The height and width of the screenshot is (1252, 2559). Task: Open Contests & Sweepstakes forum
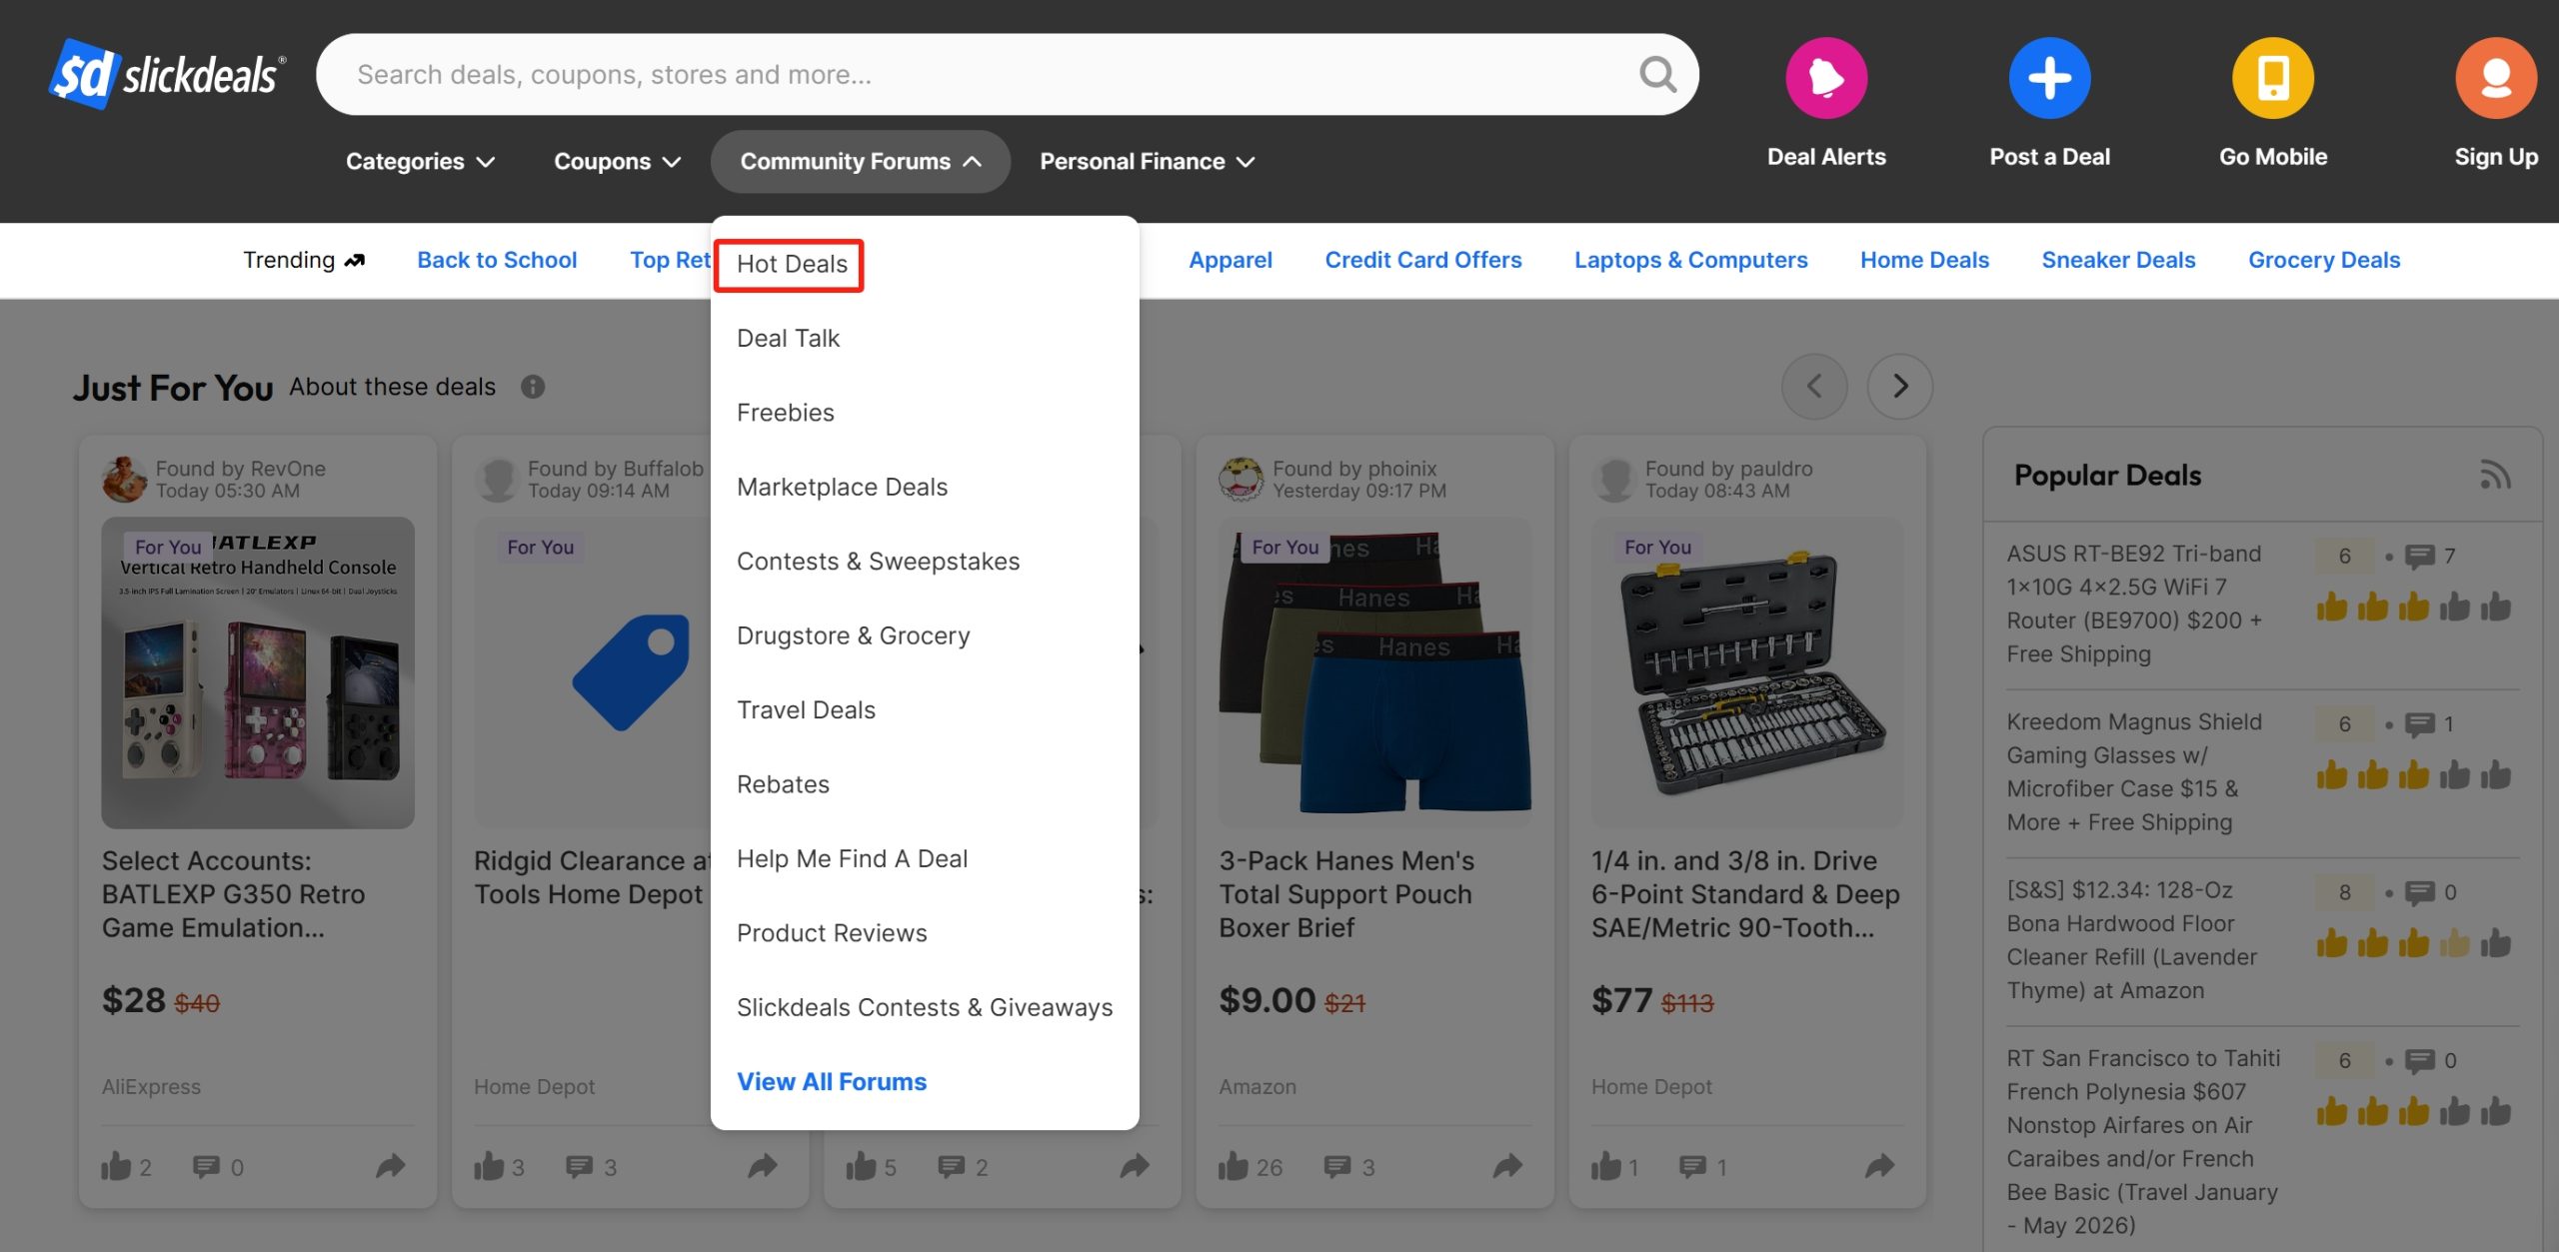[x=878, y=562]
